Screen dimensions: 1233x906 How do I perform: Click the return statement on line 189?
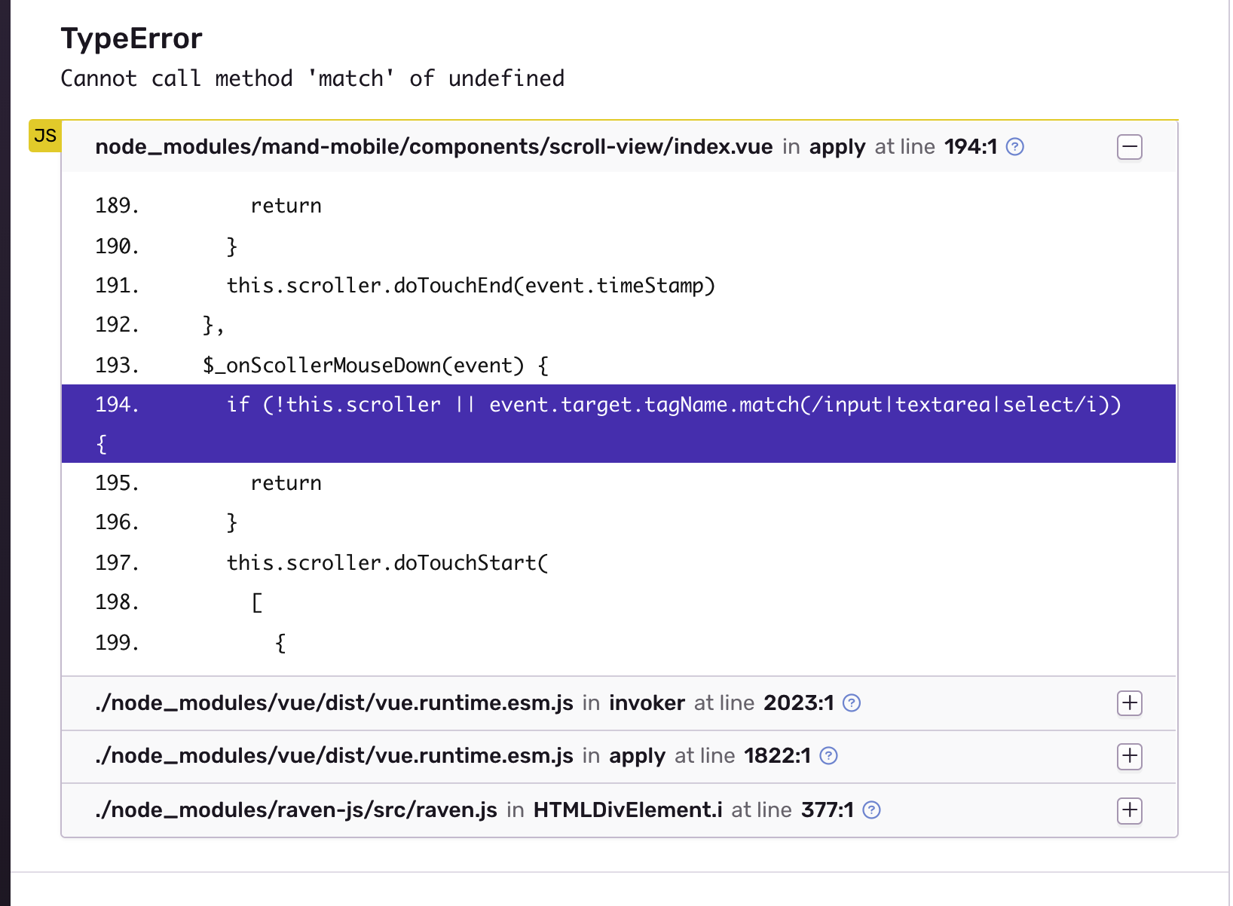pyautogui.click(x=286, y=206)
